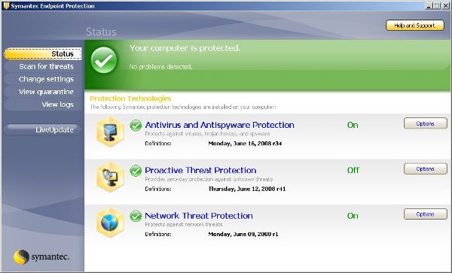Click the Symantec shield title bar icon
Image resolution: width=452 pixels, height=273 pixels.
click(x=6, y=6)
